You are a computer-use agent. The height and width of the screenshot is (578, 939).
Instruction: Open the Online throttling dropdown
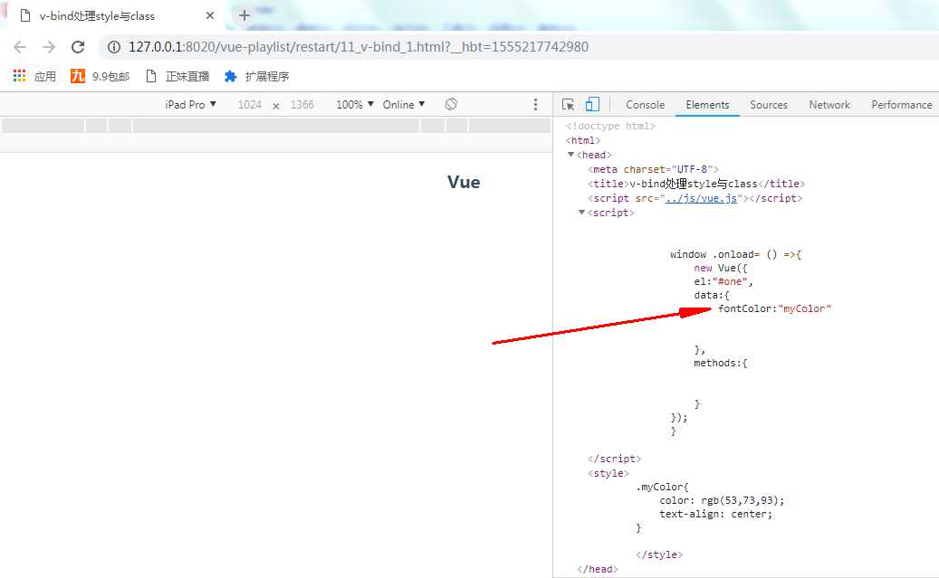pos(404,104)
